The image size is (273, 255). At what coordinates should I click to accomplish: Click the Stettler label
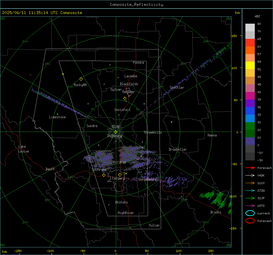tap(177, 88)
